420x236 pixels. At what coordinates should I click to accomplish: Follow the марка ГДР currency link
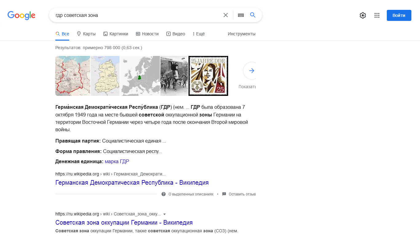point(117,162)
